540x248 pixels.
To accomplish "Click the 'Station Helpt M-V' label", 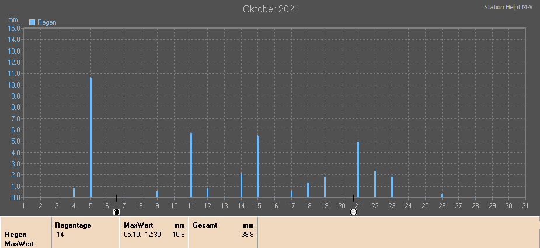I will 508,7.
